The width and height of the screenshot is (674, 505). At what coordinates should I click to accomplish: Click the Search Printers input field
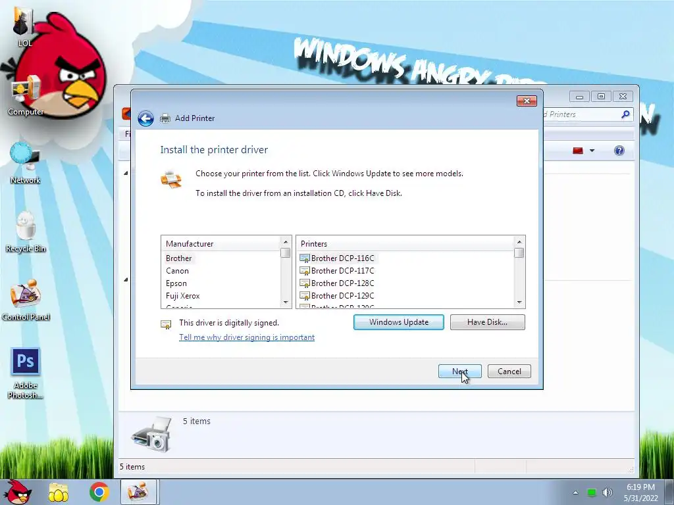click(581, 114)
